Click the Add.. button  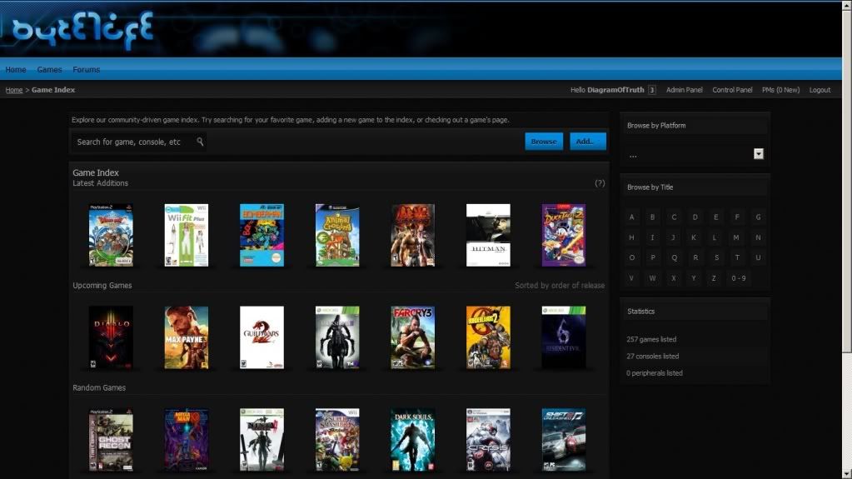(x=587, y=142)
